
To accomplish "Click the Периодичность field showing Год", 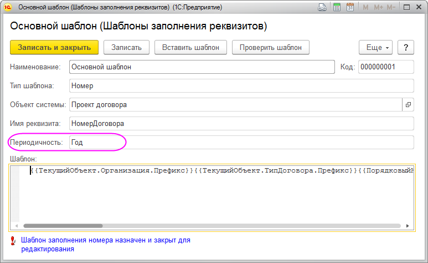I will pos(241,143).
